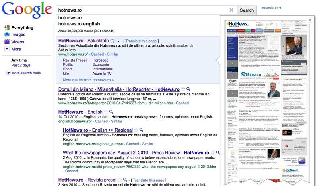This screenshot has width=318, height=186.
Task: Click Similar link for www.hotnews.ro
Action: point(113,54)
